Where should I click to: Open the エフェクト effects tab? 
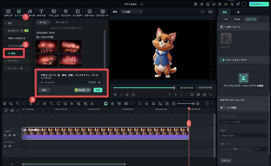(66, 13)
